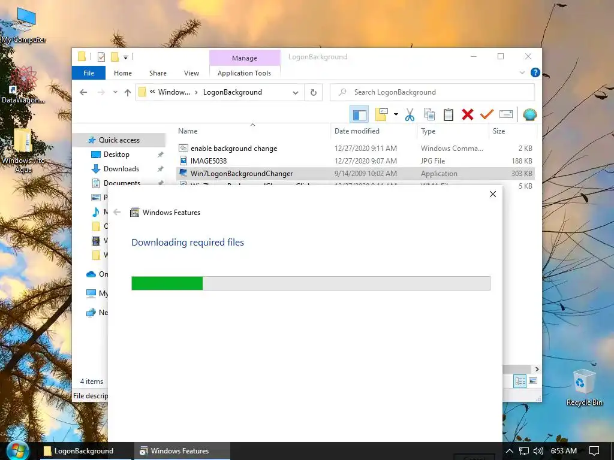The height and width of the screenshot is (460, 614).
Task: Open the Share ribbon tab
Action: click(x=158, y=73)
